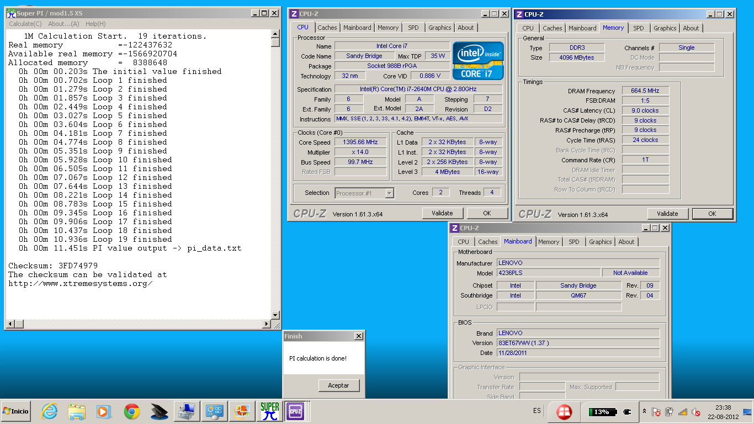Switch to the toolbox-and-monitor taskbar app
Screen dimensions: 754x424
click(x=187, y=411)
